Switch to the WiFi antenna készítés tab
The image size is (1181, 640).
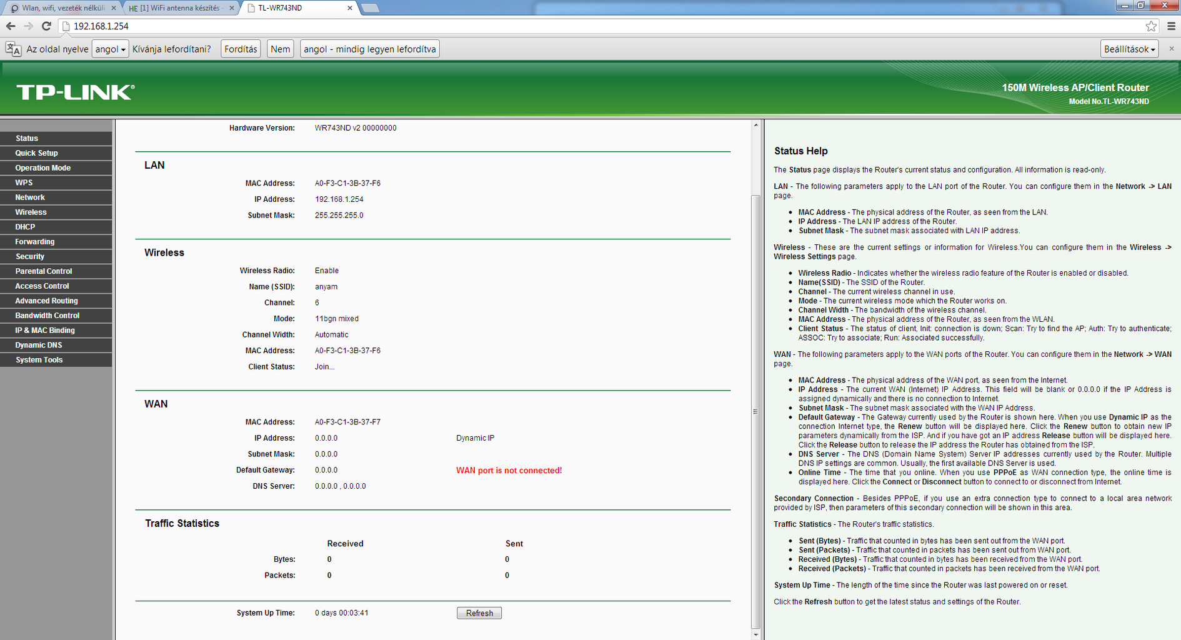pos(181,8)
